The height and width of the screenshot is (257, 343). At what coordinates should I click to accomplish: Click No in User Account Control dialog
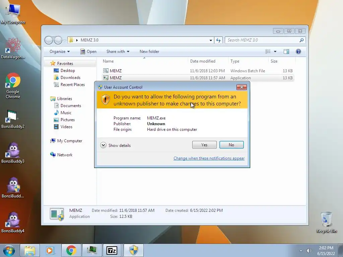tap(231, 145)
